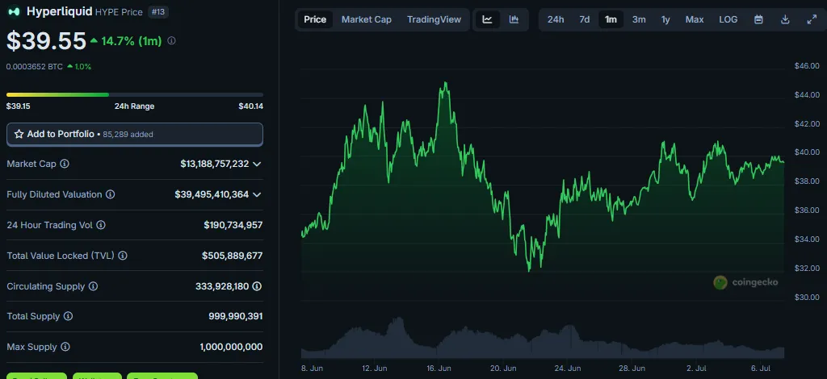Set chart range to Max

(694, 19)
